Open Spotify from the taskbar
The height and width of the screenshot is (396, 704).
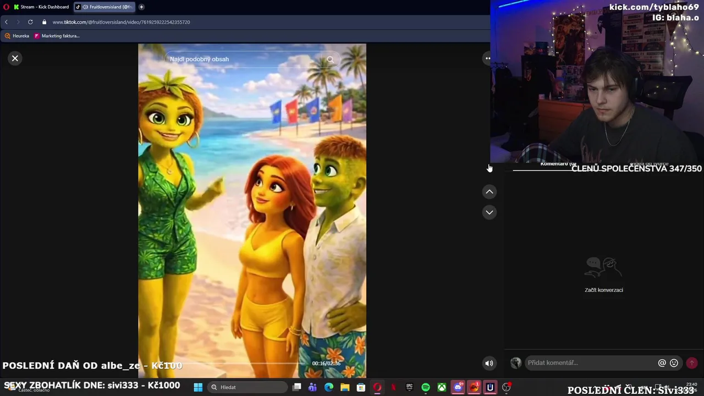point(426,387)
